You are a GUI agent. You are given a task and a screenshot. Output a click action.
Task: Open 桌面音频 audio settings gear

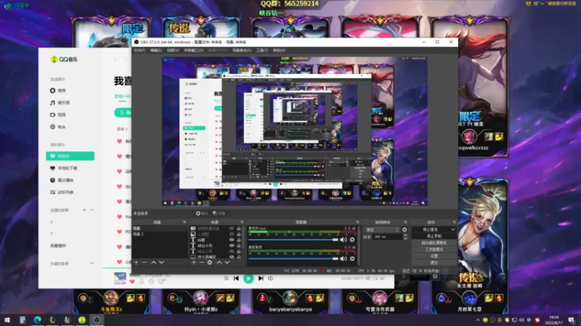point(352,259)
